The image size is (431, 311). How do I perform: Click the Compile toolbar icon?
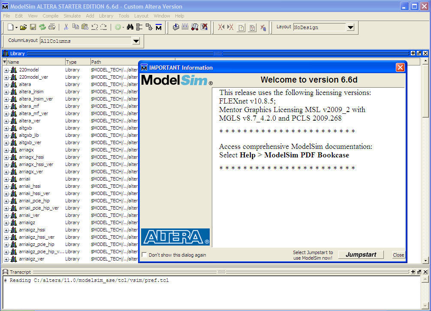pyautogui.click(x=176, y=27)
